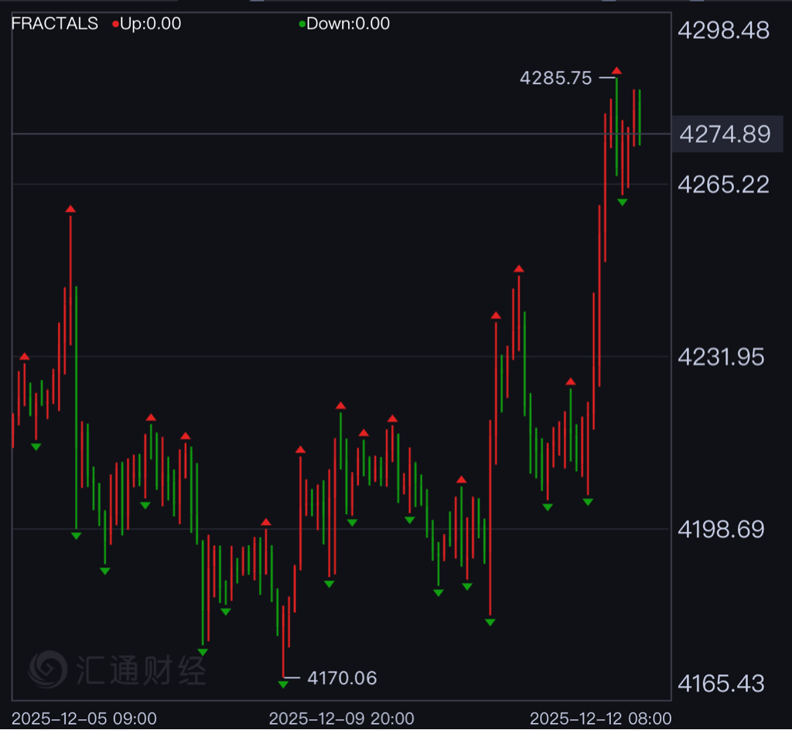This screenshot has height=730, width=792.
Task: Click the Down:0.00 indicator value
Action: (x=348, y=24)
